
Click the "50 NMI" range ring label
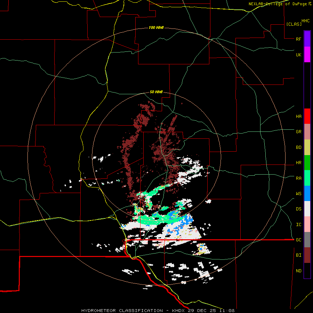156,92
